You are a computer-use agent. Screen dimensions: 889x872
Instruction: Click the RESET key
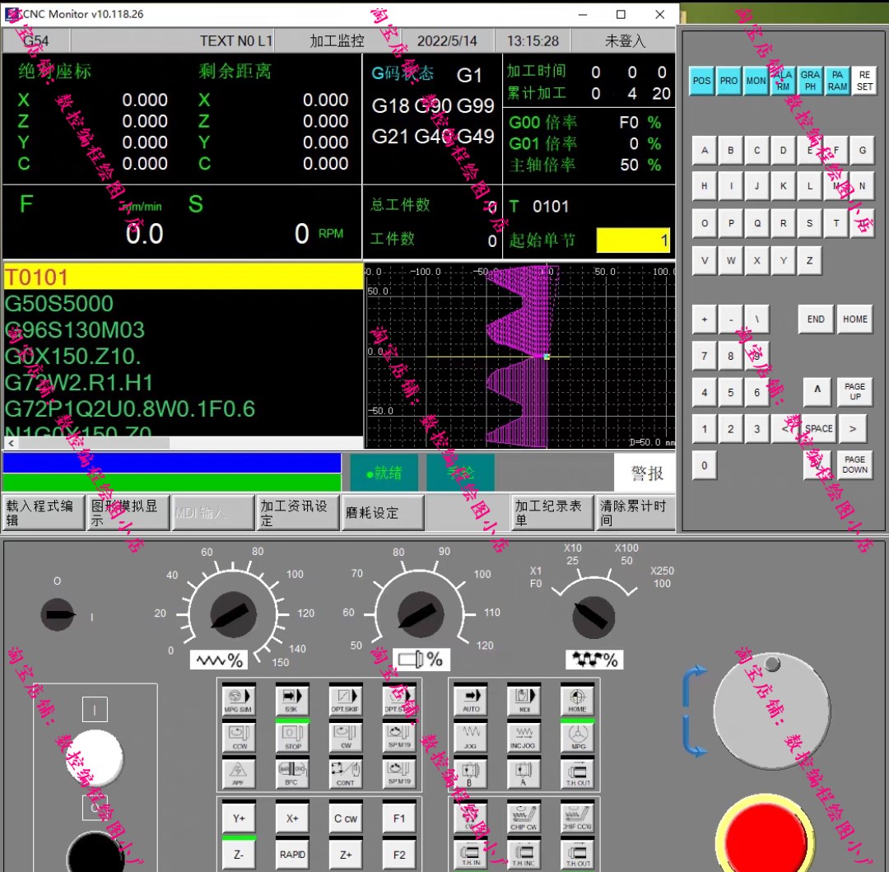[864, 81]
